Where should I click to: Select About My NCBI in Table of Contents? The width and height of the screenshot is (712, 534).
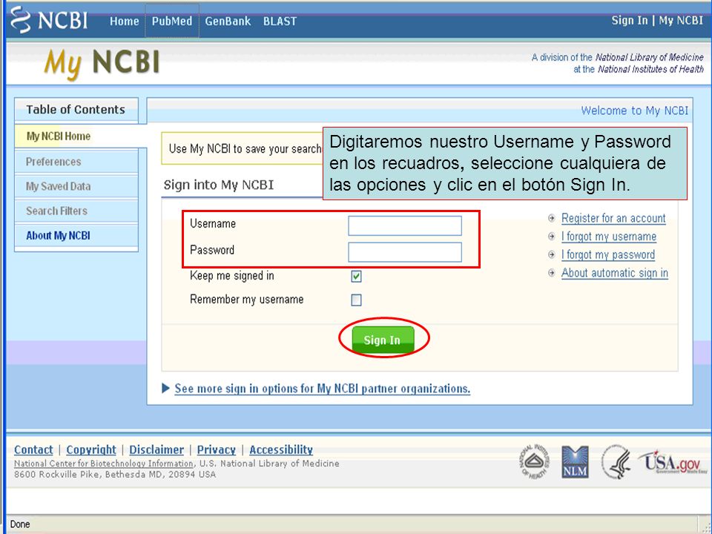click(x=76, y=235)
